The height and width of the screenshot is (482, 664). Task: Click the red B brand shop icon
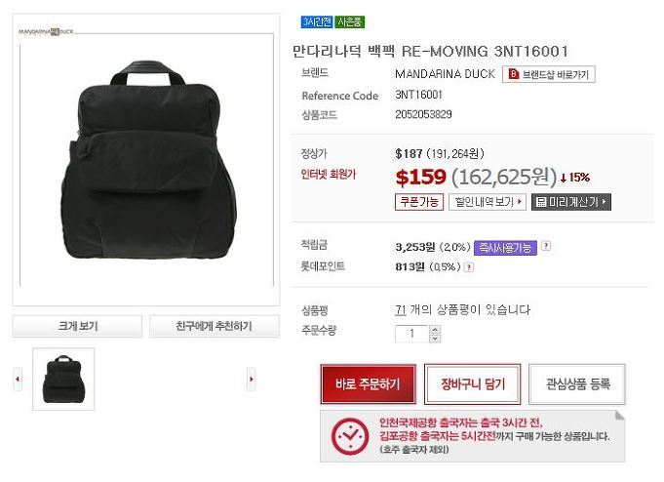click(x=513, y=74)
